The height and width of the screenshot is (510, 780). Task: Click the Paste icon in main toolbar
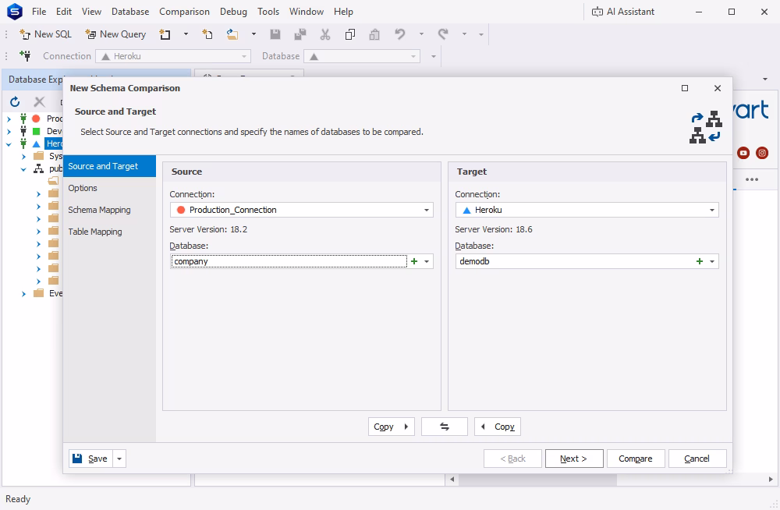pyautogui.click(x=374, y=34)
